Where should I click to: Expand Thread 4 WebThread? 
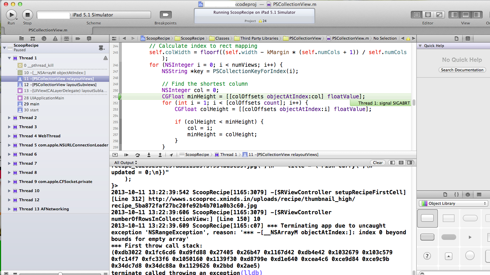click(10, 136)
